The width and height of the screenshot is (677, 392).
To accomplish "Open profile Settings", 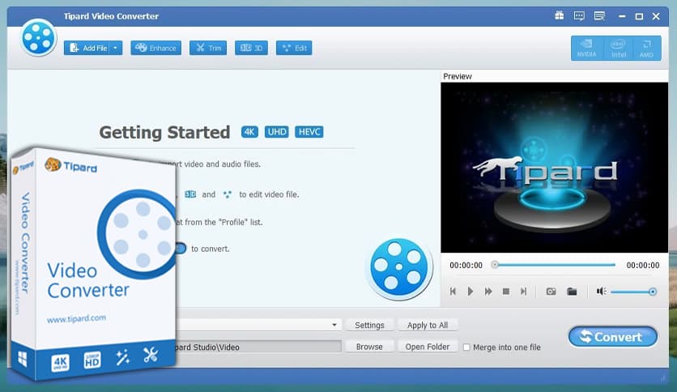I will pos(369,325).
